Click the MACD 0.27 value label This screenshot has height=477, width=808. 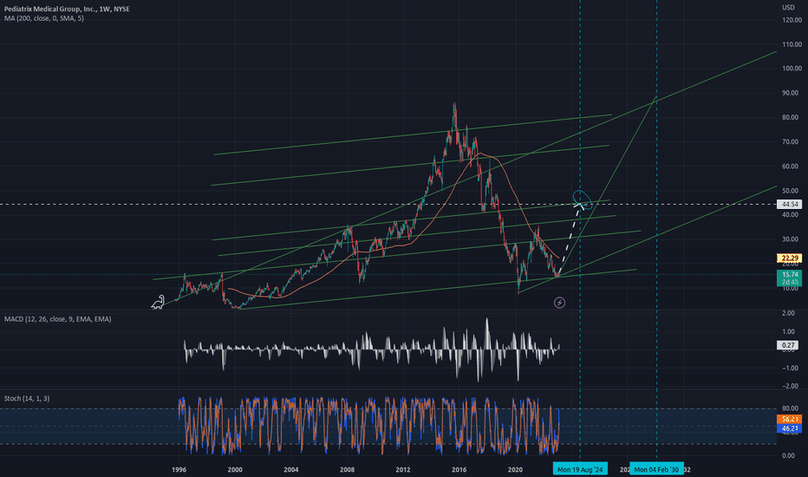coord(788,345)
